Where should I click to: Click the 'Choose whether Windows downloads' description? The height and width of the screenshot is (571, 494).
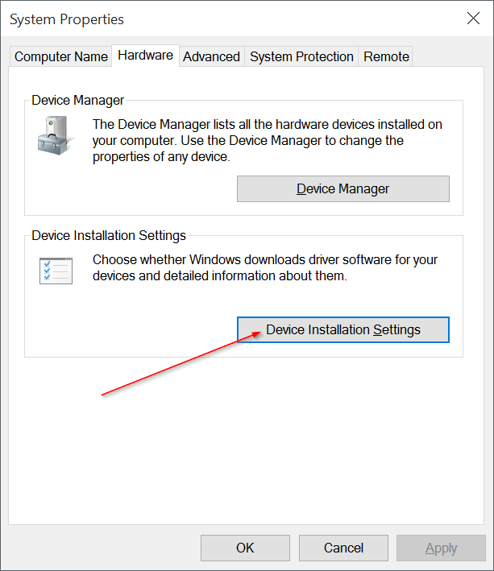[x=265, y=267]
